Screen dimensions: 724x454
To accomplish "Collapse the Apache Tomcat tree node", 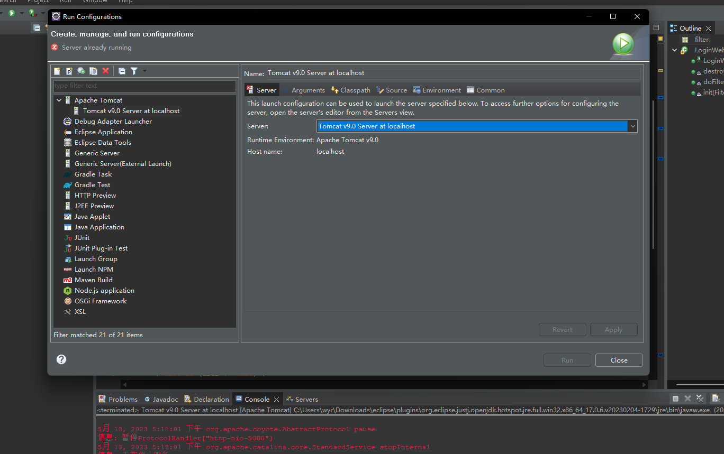I will click(59, 100).
